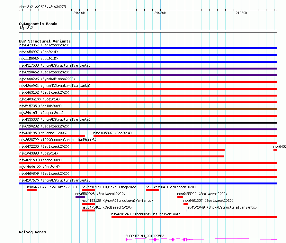Open nsv6461357 (Sedlazeck2020) variant
Viewport: 286px width, 243px height.
point(208,201)
